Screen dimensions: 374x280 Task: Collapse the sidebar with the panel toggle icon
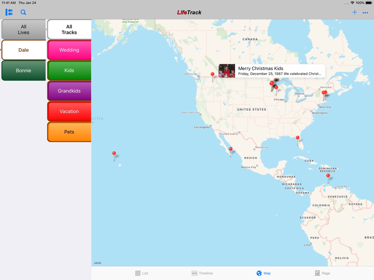[9, 12]
